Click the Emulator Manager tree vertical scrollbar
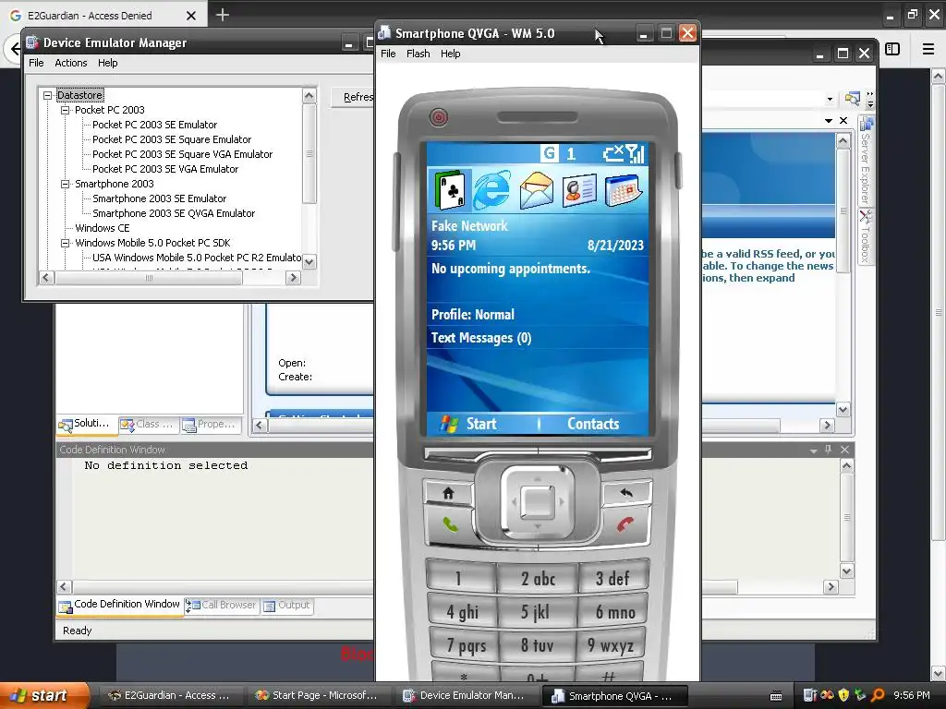Screen dimensions: 946x709 pyautogui.click(x=309, y=178)
